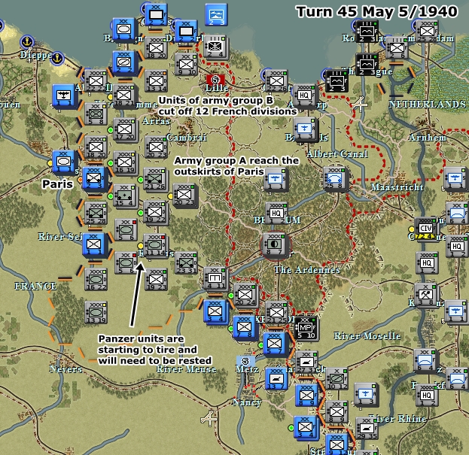Select gray engineer unit 3 8
The height and width of the screenshot is (455, 469).
425,295
